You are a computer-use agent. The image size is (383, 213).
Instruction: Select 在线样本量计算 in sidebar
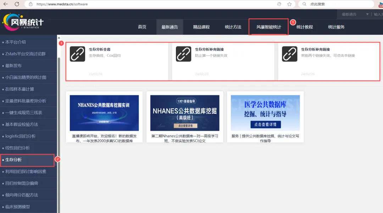[x=28, y=89]
